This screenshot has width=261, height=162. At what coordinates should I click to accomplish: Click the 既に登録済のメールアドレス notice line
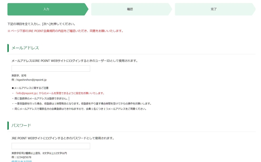pyautogui.click(x=40, y=98)
